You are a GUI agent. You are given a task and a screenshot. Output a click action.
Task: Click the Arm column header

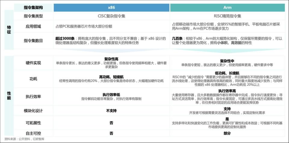227,8
